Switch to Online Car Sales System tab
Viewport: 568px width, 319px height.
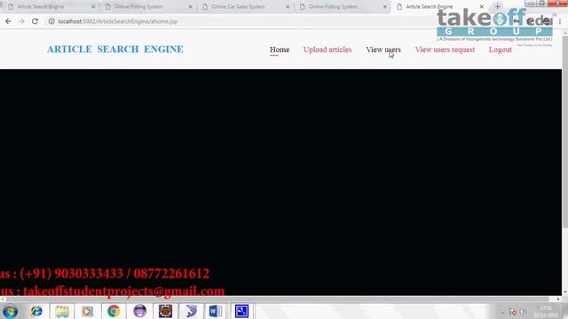click(238, 6)
